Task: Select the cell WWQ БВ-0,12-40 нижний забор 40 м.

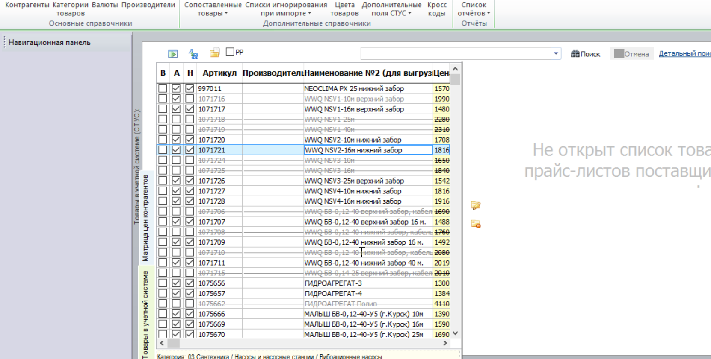Action: [x=368, y=263]
